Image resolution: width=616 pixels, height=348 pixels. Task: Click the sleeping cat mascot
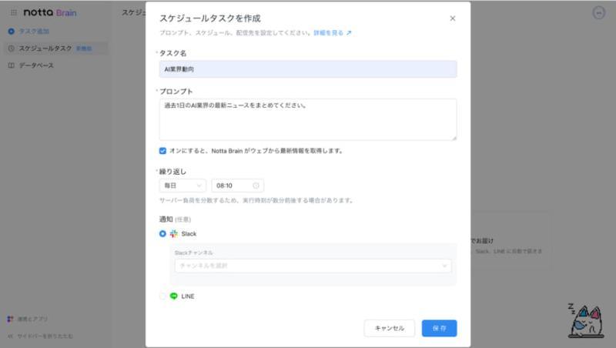tap(585, 320)
